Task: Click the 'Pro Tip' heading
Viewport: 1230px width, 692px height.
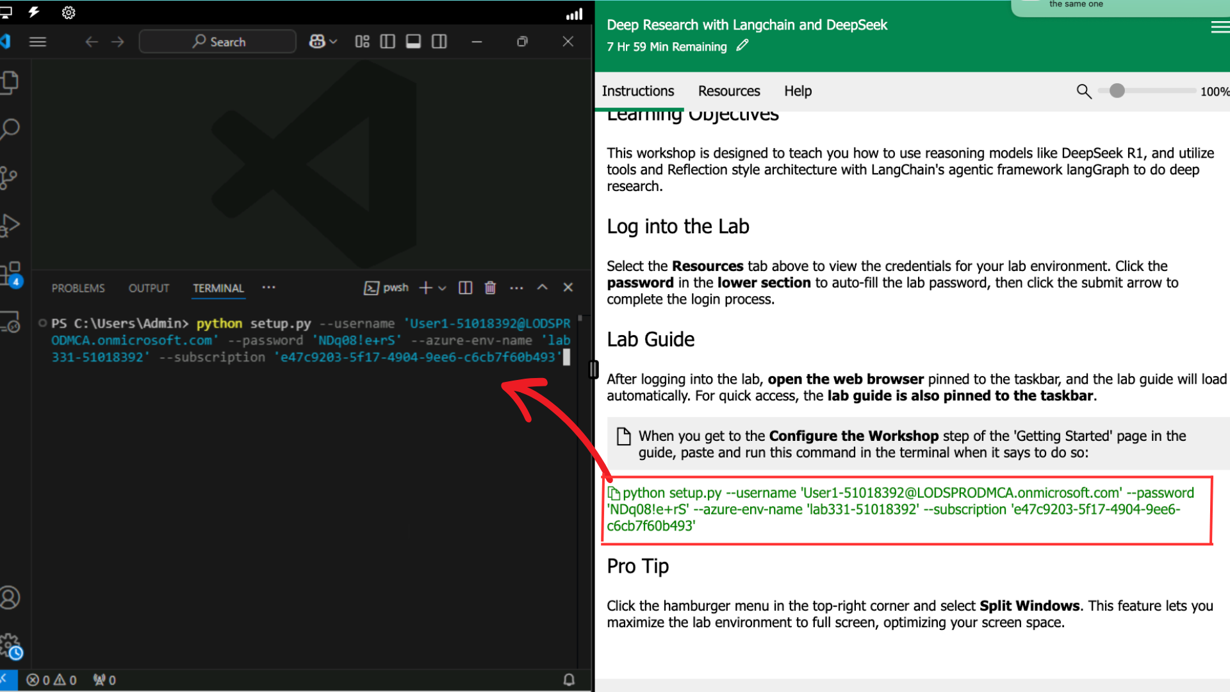Action: click(x=638, y=566)
